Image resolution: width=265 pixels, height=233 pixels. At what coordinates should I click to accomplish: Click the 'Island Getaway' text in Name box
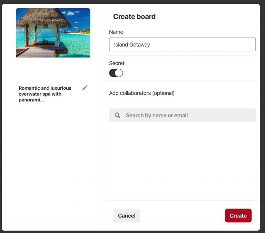132,44
